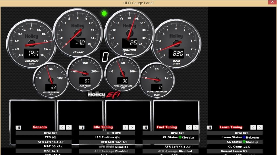Viewport: 277px width, 155px height.
Task: Click the Air Temp gauge
Action: pyautogui.click(x=85, y=74)
